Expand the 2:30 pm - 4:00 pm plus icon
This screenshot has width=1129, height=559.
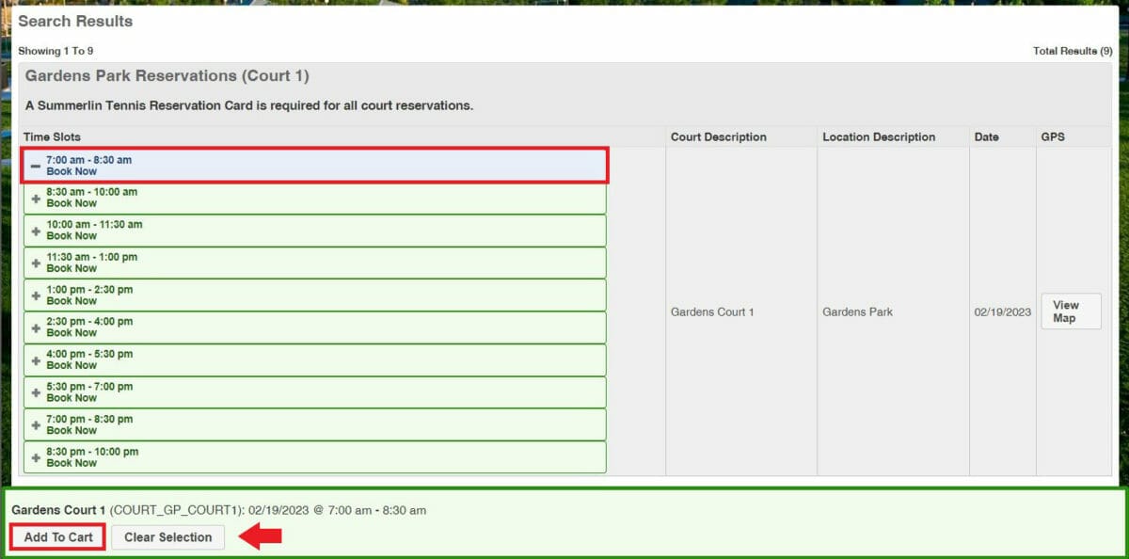coord(36,328)
